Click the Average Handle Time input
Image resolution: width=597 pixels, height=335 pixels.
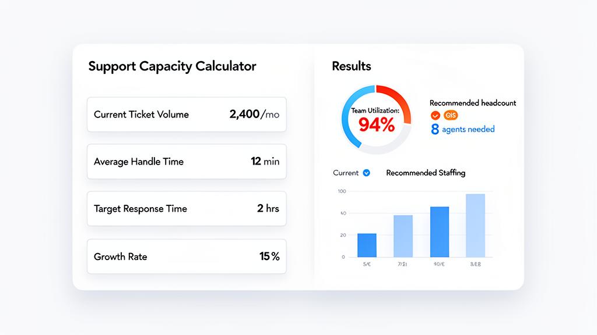pos(187,162)
